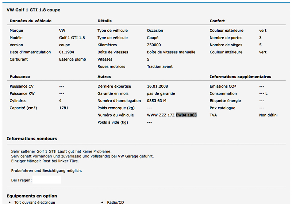
Task: Click the 'Puissance CV' label
Action: (x=22, y=86)
